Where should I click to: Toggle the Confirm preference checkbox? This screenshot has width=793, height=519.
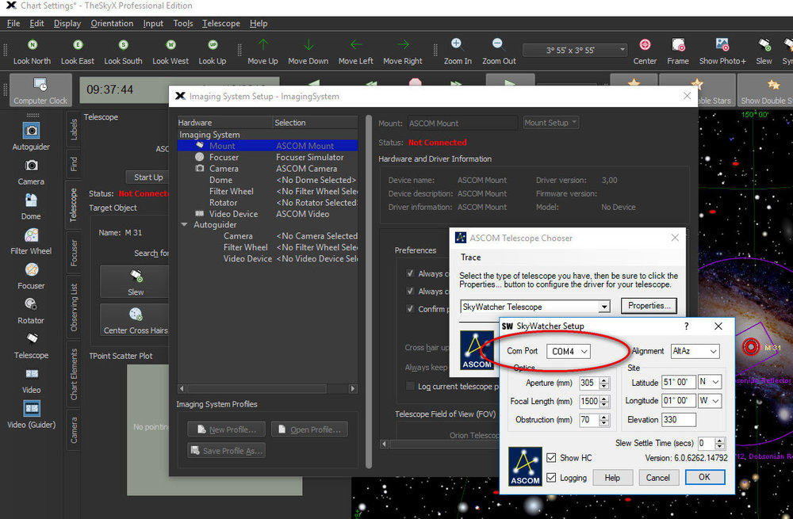tap(410, 309)
